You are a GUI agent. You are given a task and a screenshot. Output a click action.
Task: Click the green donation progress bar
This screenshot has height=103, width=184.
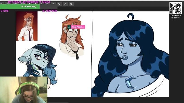click(20, 7)
